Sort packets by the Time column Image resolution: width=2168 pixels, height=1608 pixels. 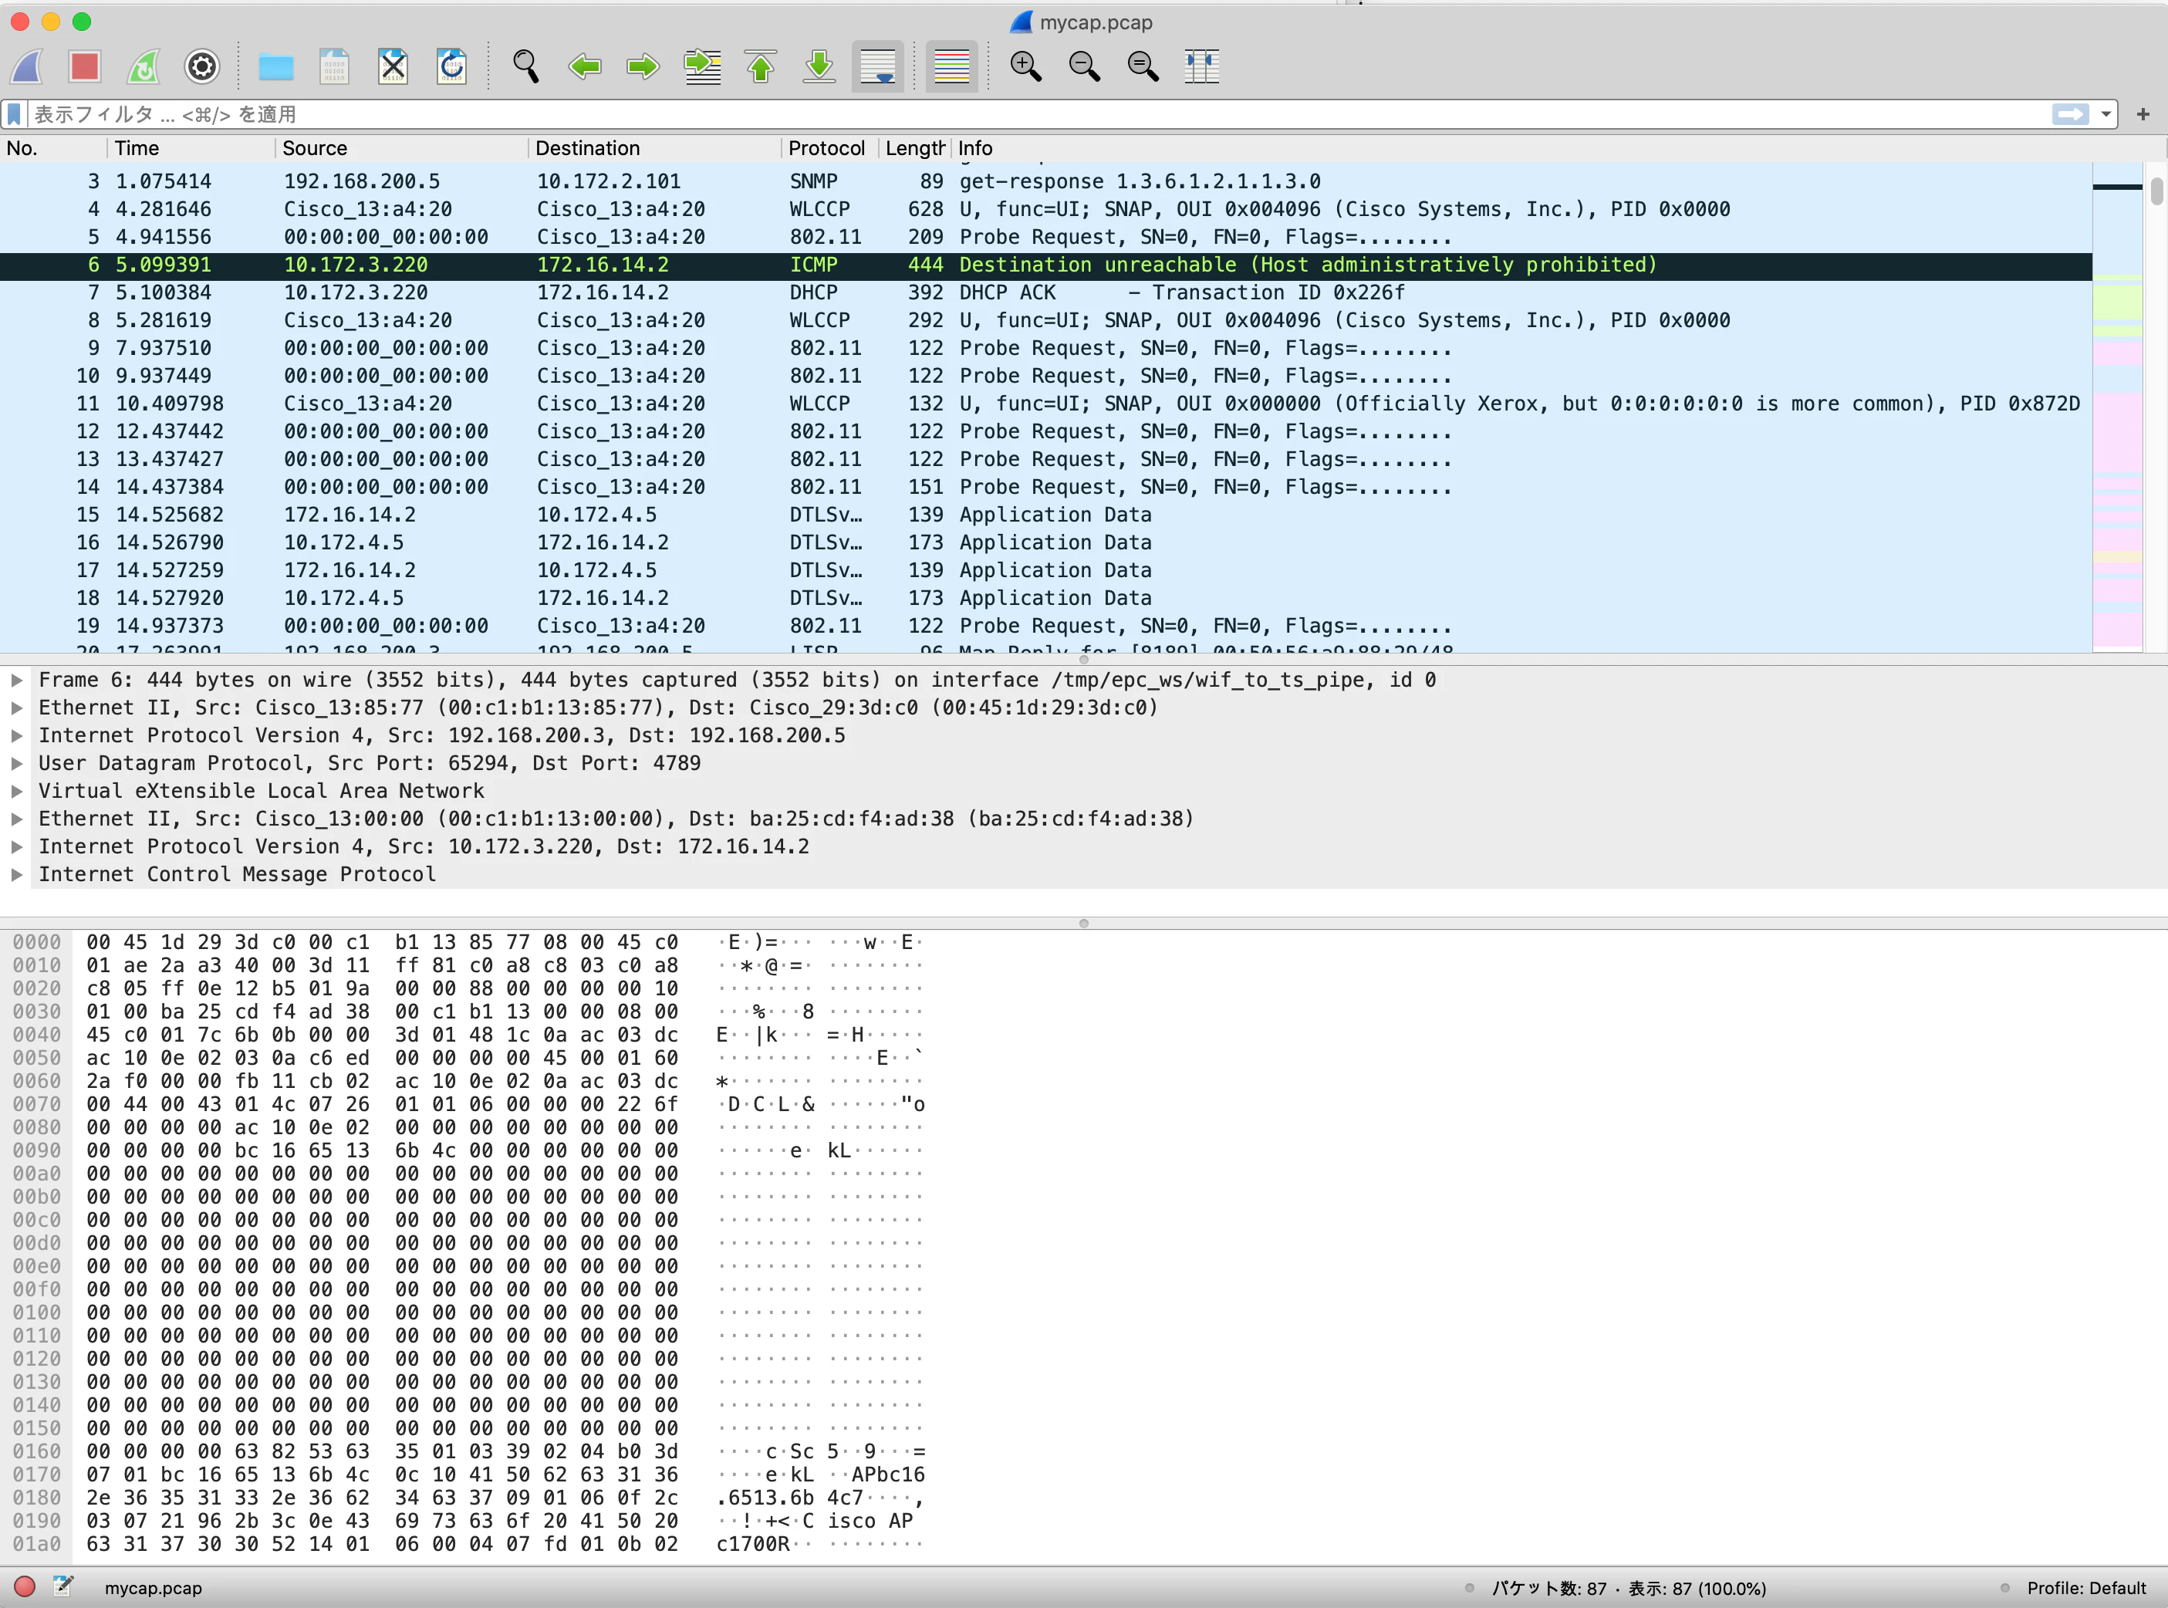tap(190, 148)
